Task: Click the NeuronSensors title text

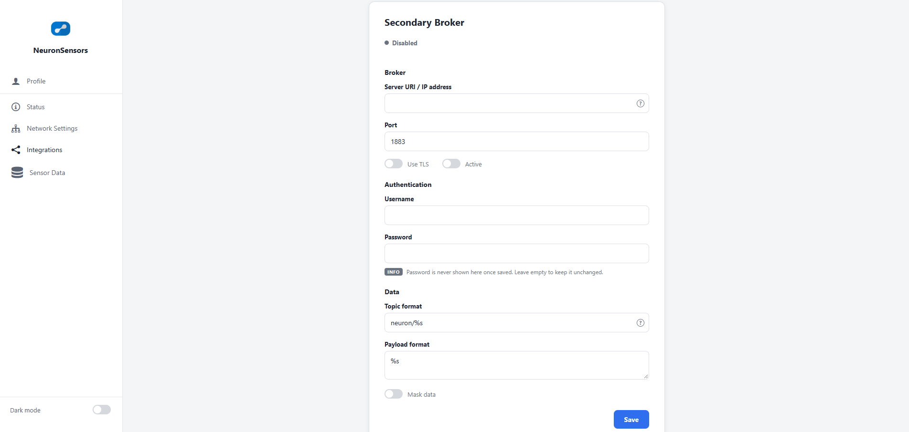Action: [61, 51]
